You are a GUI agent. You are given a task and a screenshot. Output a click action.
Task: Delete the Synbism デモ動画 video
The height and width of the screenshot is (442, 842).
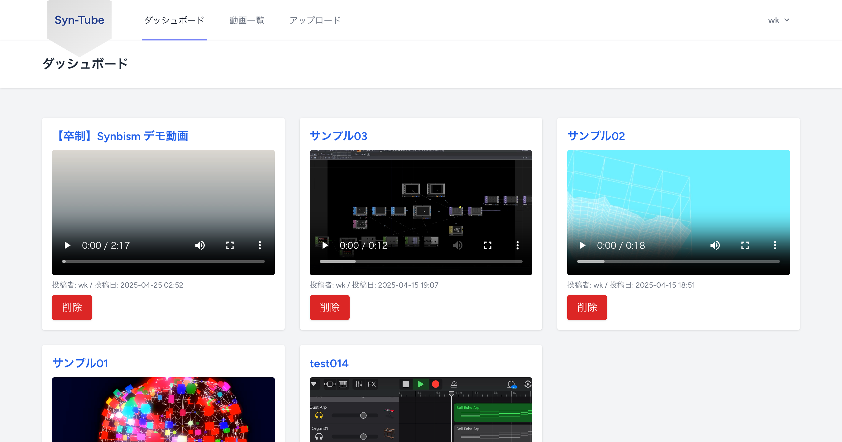tap(72, 307)
